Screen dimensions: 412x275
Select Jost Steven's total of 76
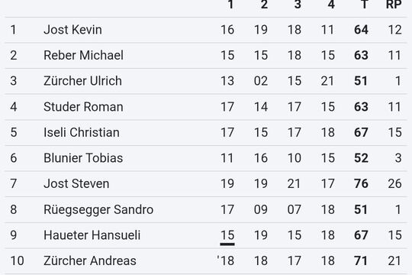(x=361, y=183)
